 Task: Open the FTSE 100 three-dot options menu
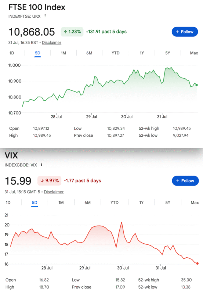point(45,16)
